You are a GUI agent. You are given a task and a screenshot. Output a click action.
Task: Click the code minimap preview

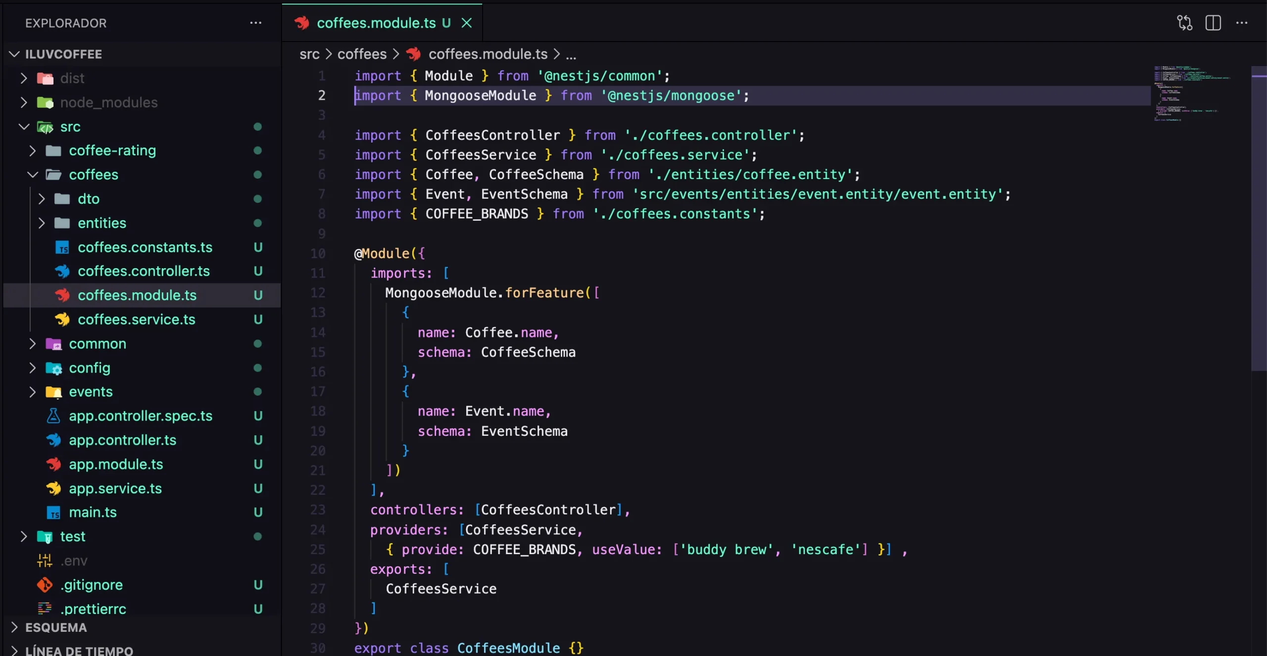pyautogui.click(x=1193, y=94)
